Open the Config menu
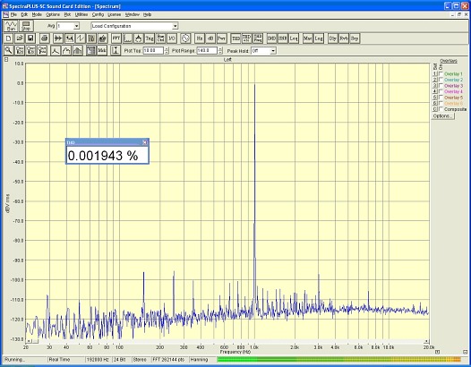Viewport: 471px width, 367px height. (x=98, y=14)
